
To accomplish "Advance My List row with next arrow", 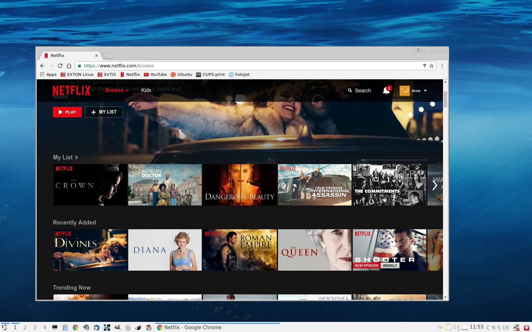I will tap(435, 185).
